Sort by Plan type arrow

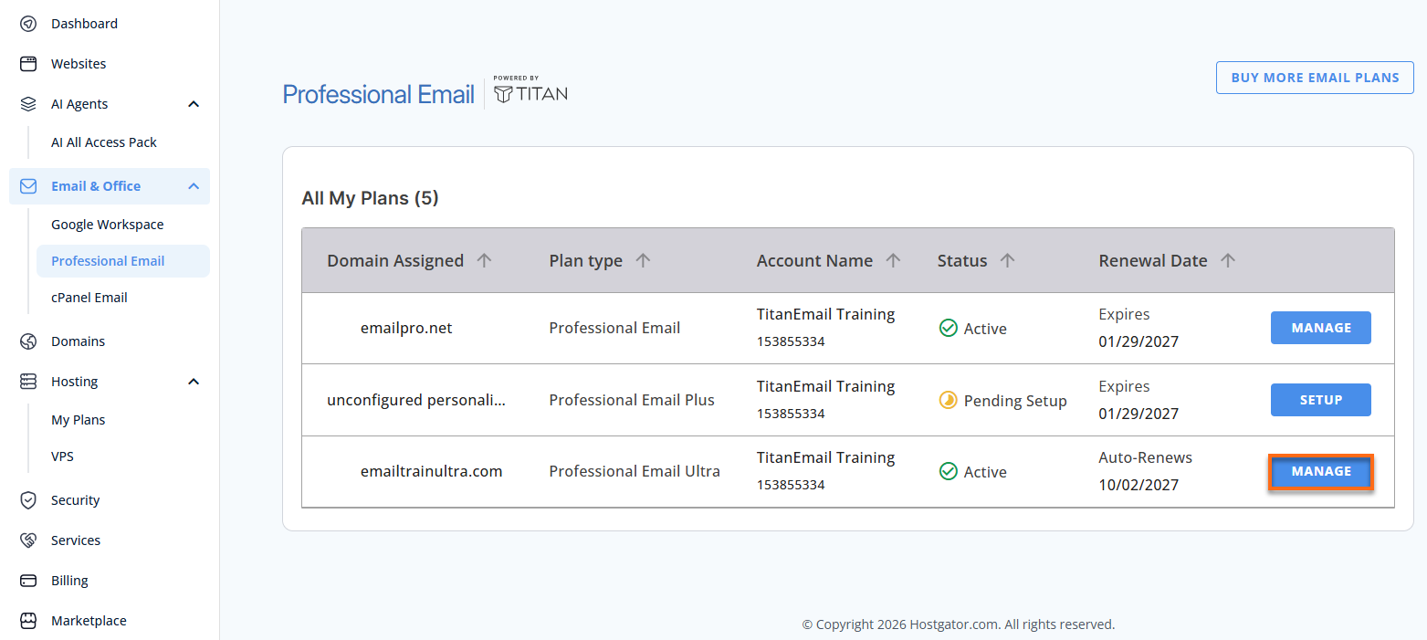tap(643, 260)
